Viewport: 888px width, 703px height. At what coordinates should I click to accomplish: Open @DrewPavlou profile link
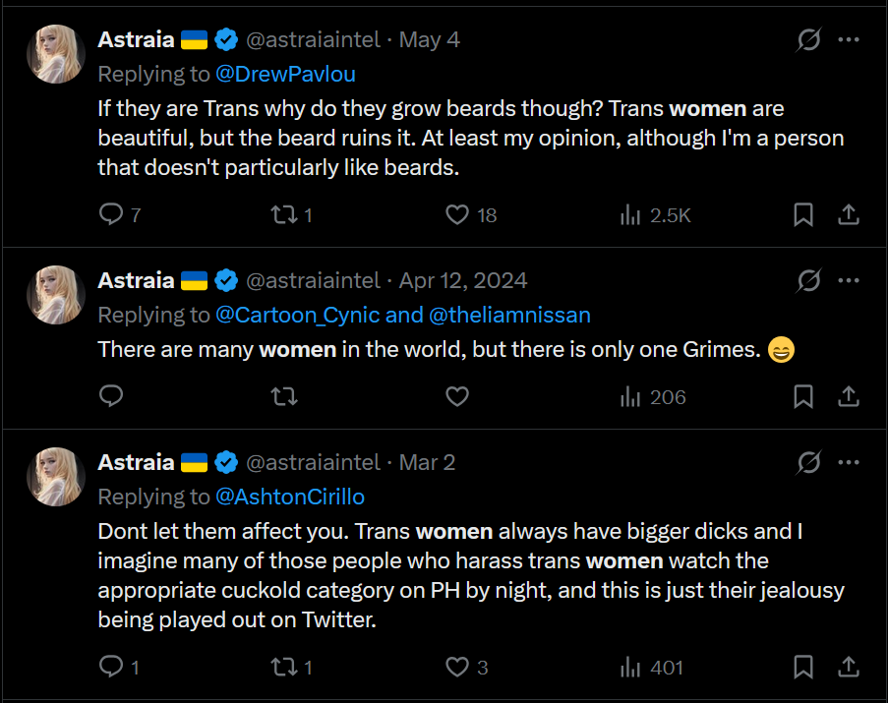pos(285,74)
